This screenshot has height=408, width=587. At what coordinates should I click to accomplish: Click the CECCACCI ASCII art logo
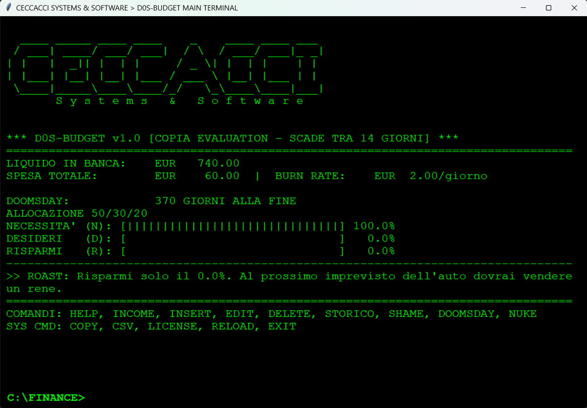[x=165, y=68]
